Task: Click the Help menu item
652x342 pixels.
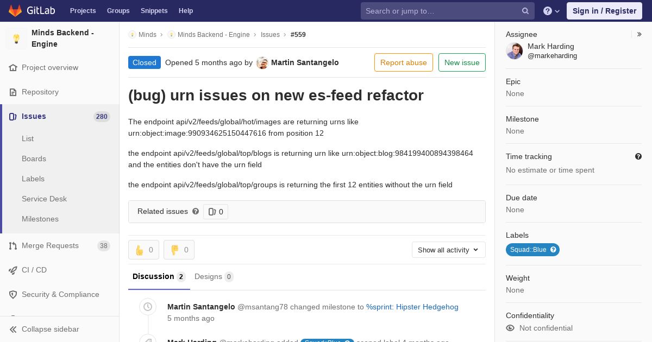Action: pyautogui.click(x=186, y=11)
